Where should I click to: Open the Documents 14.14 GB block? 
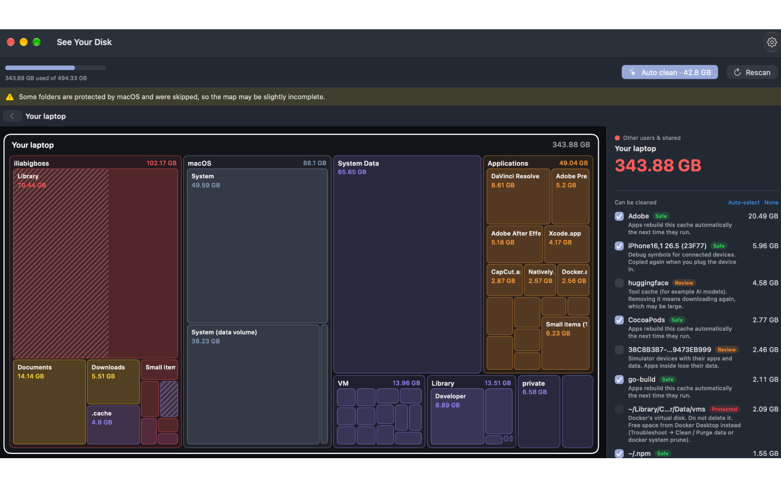[x=49, y=402]
